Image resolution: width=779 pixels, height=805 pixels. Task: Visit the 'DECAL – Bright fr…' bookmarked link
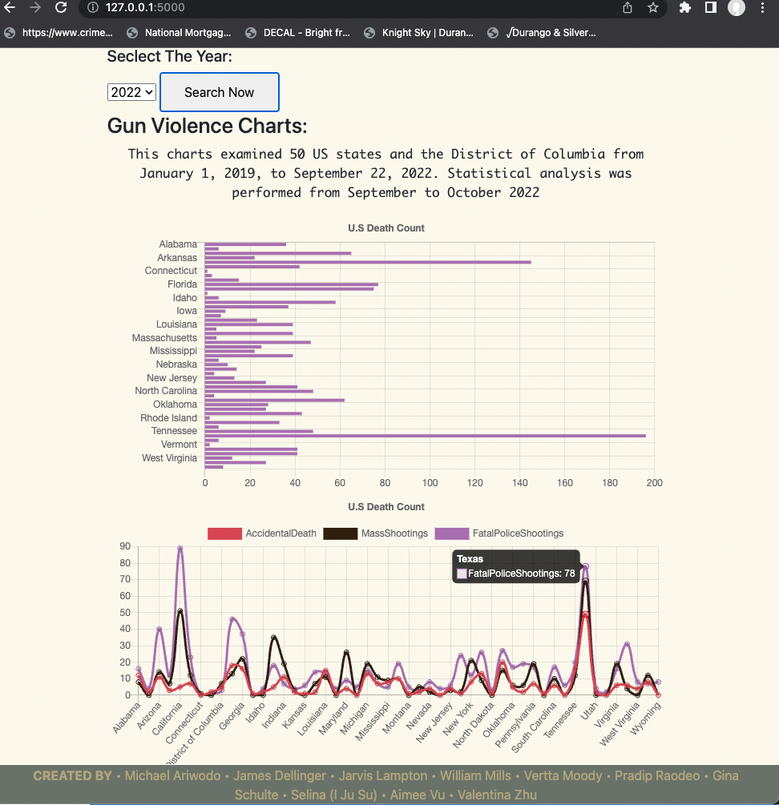(x=297, y=33)
